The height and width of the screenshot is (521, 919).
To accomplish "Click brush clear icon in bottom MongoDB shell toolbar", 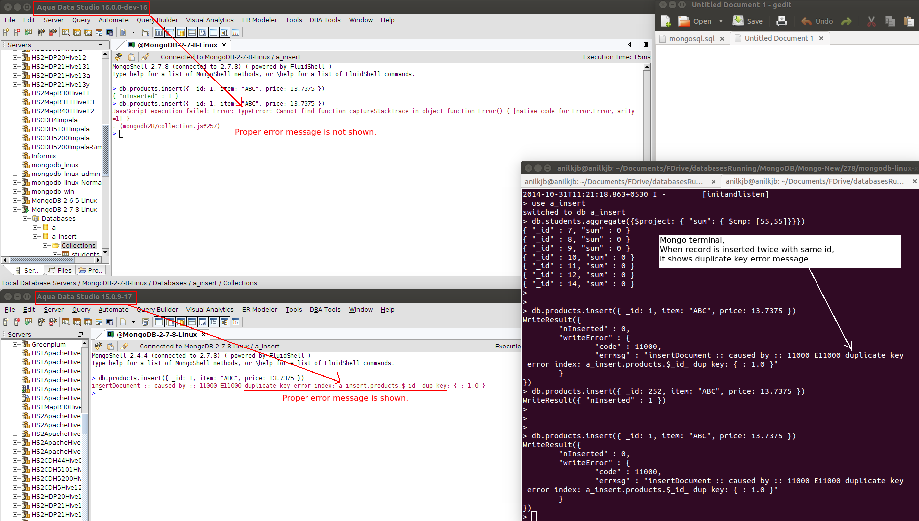I will (124, 346).
